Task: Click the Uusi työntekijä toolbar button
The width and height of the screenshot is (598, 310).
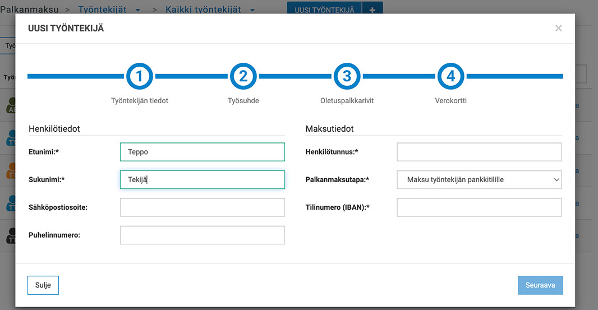Action: 324,10
